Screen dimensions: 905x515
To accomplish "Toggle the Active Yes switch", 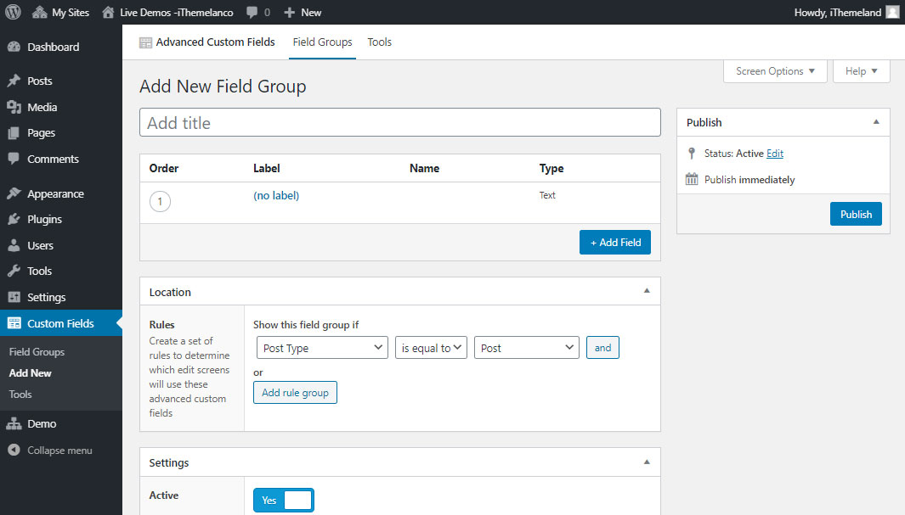I will click(x=283, y=500).
